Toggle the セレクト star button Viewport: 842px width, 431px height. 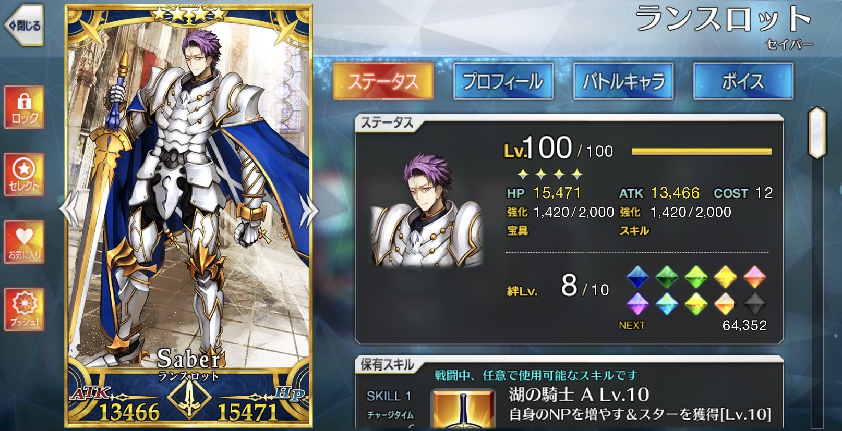[x=25, y=175]
